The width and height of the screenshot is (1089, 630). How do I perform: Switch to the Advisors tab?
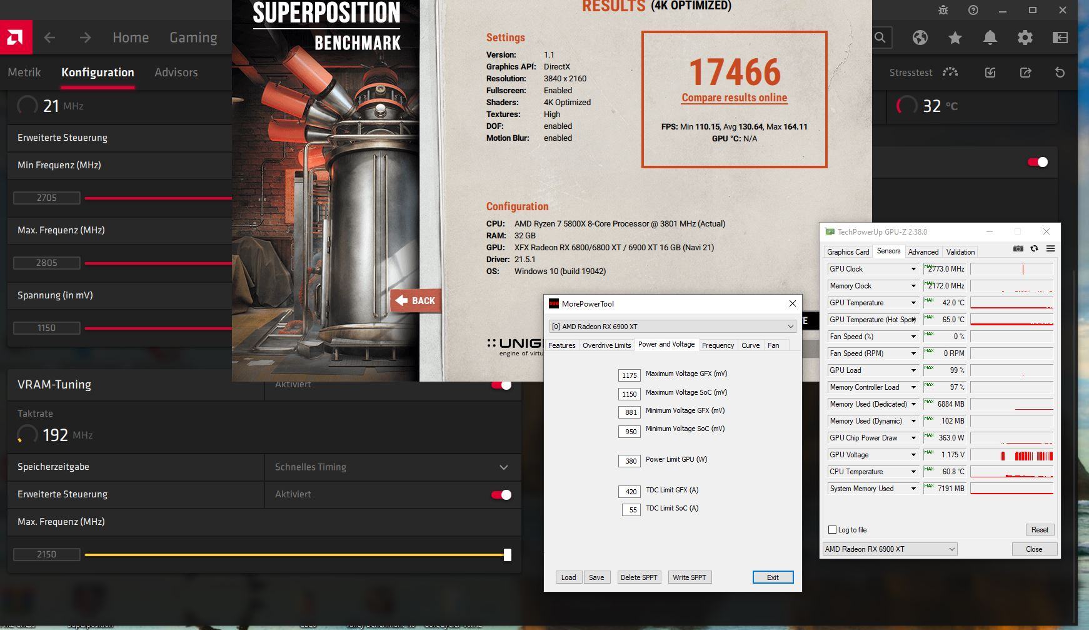176,72
